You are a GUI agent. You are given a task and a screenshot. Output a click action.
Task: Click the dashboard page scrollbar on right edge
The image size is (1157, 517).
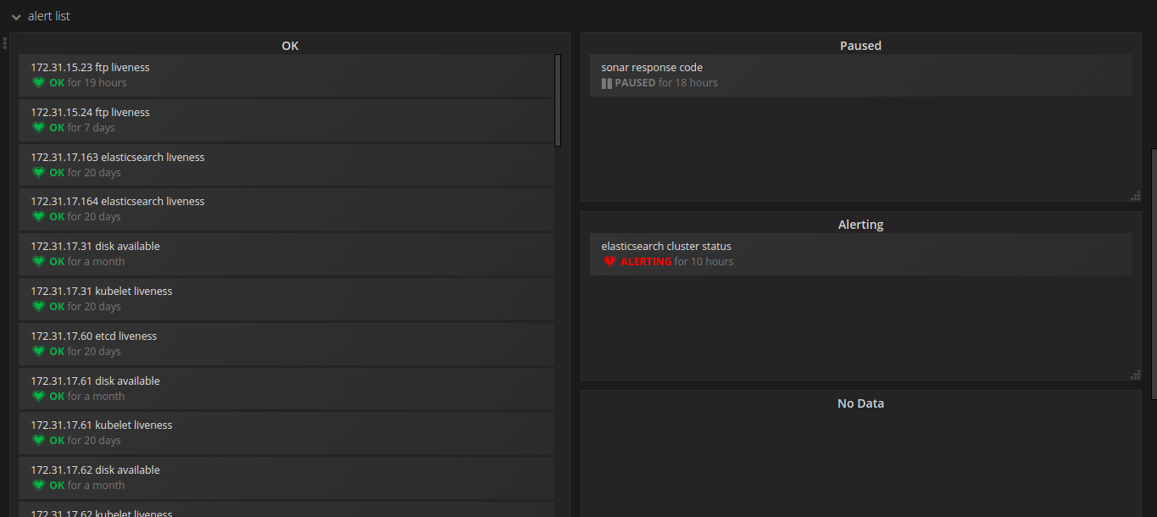(x=1153, y=271)
